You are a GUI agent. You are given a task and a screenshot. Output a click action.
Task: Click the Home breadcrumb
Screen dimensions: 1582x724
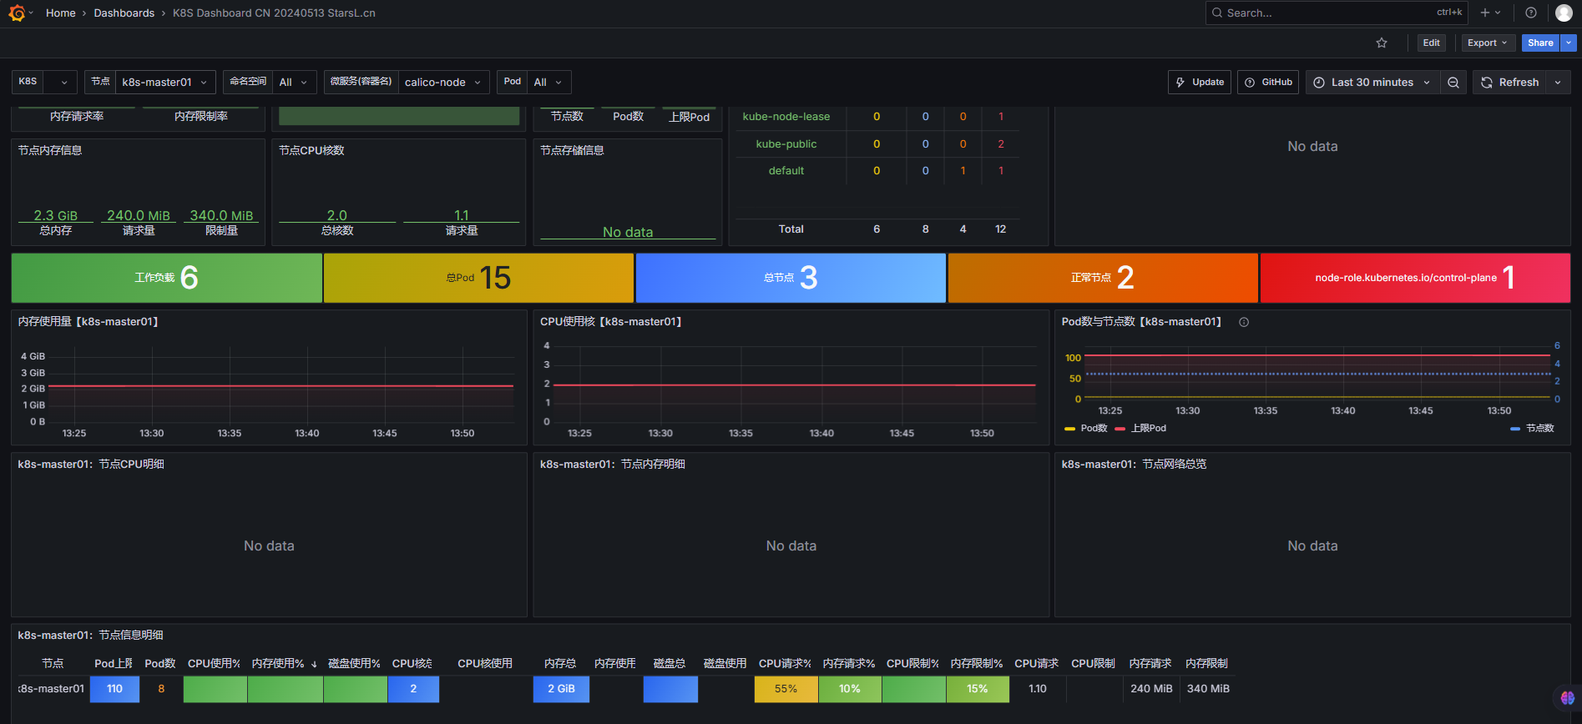point(61,13)
